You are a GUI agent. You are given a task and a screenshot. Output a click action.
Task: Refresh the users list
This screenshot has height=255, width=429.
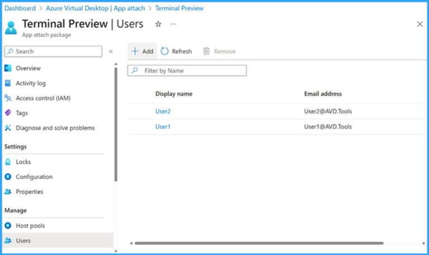[177, 51]
